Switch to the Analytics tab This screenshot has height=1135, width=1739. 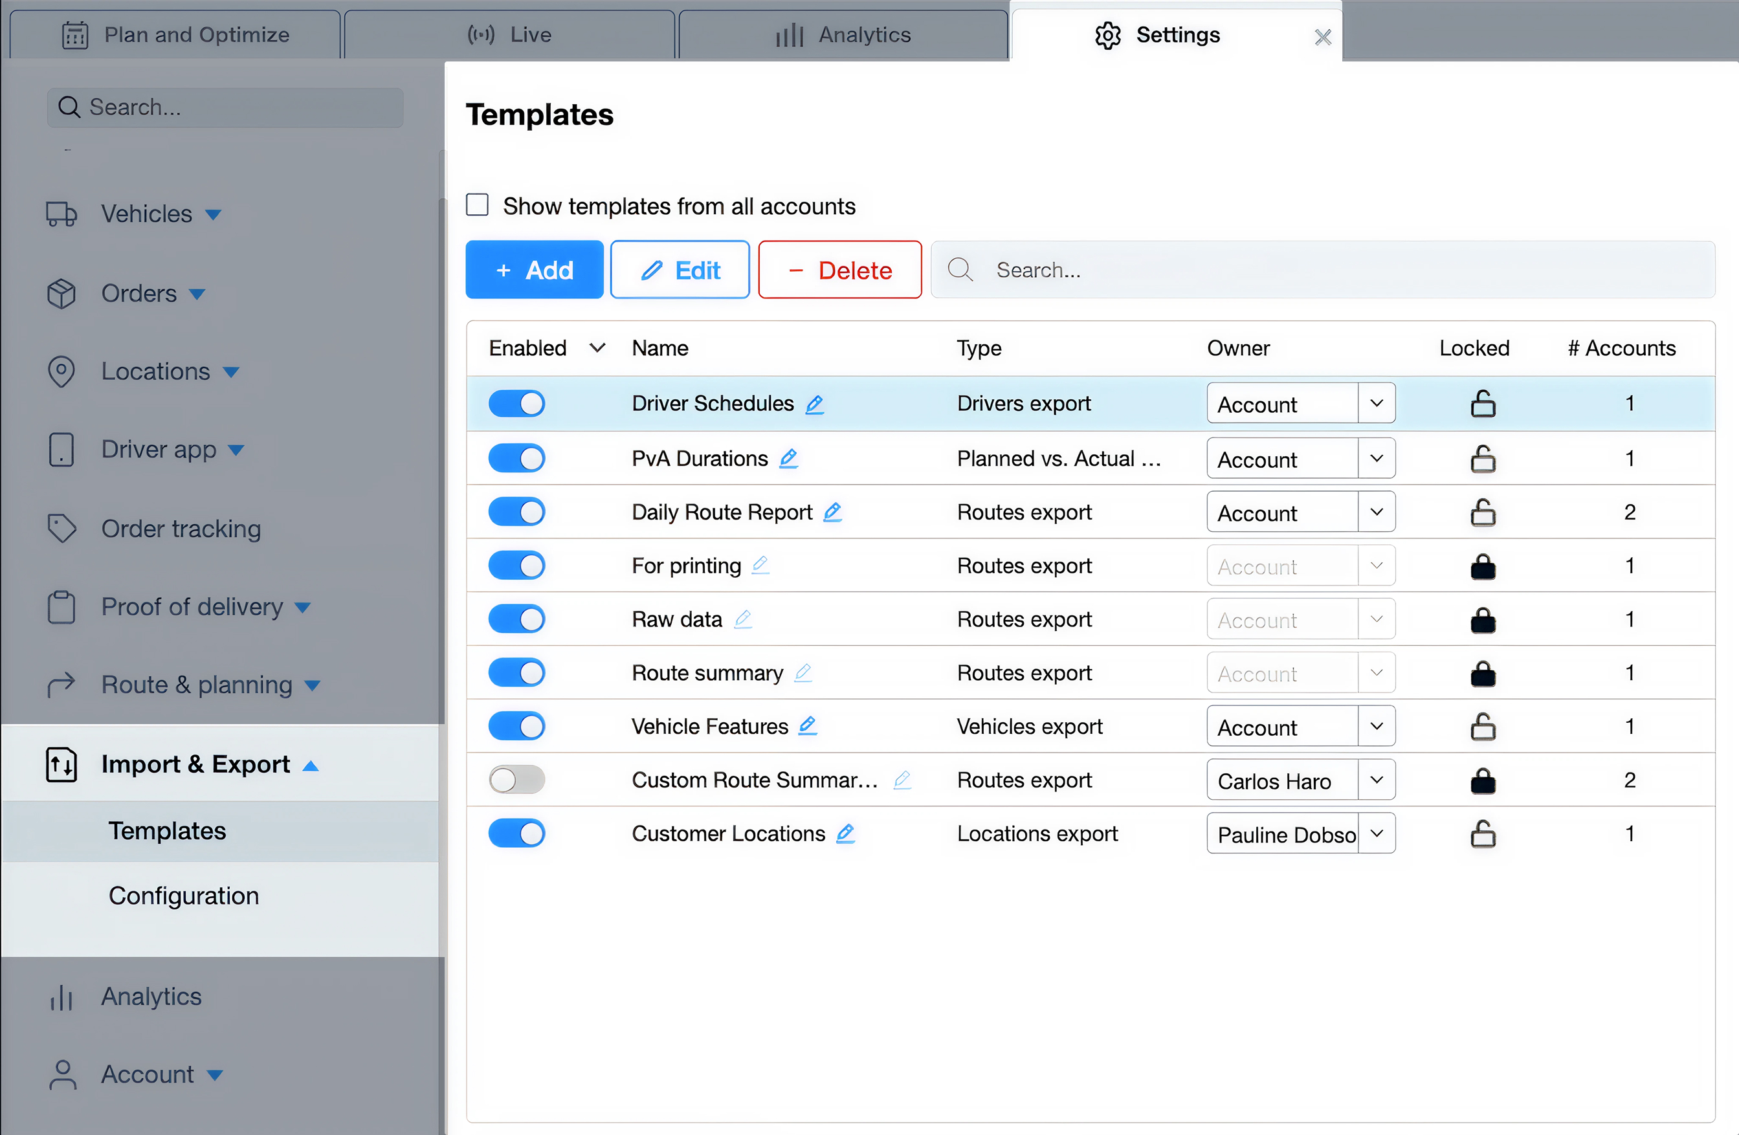click(x=843, y=34)
